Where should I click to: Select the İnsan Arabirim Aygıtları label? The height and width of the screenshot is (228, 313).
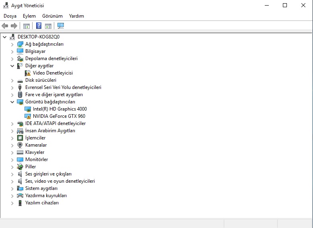pyautogui.click(x=50, y=131)
